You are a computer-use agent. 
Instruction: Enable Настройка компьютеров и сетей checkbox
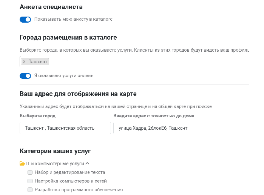30,181
